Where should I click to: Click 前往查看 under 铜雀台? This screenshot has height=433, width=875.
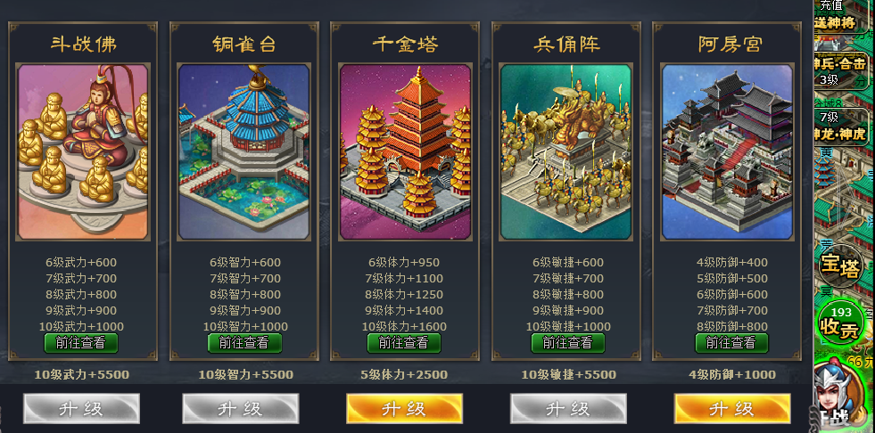244,343
